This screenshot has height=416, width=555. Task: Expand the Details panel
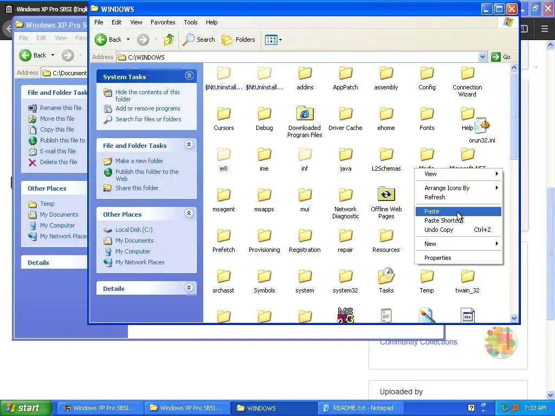pos(189,288)
